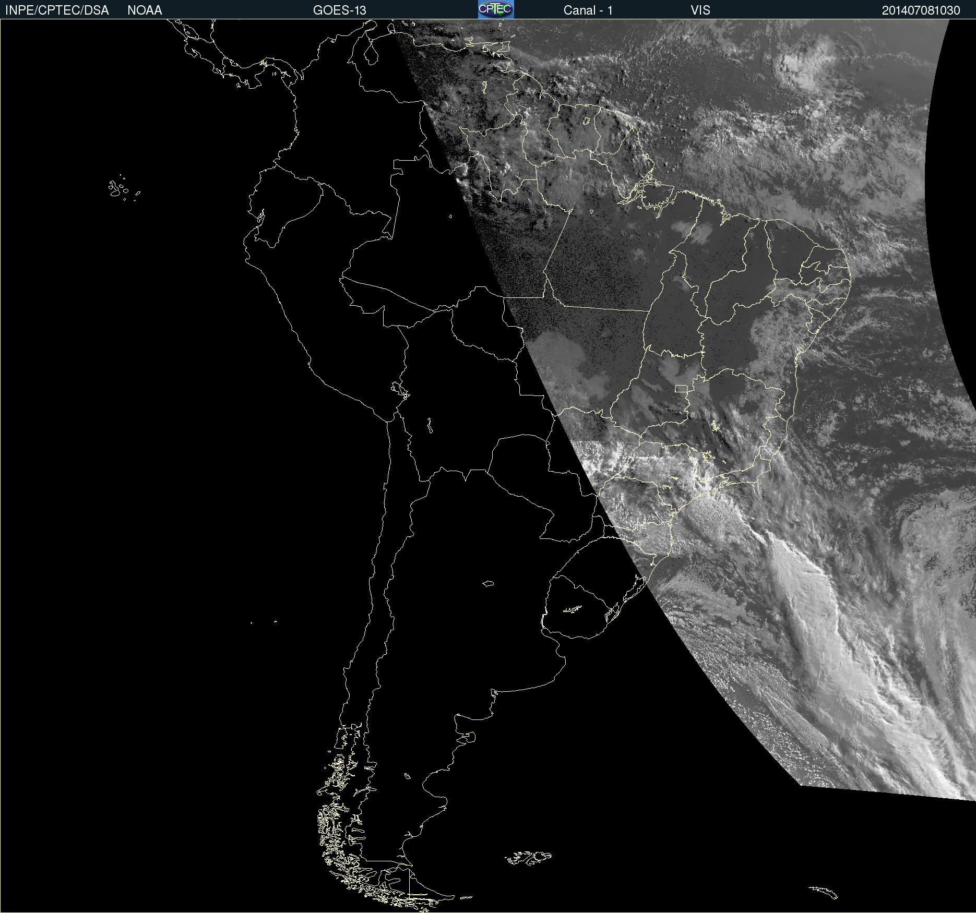
Task: Click the INPE/CPTEC/DSA header label
Action: click(x=57, y=10)
